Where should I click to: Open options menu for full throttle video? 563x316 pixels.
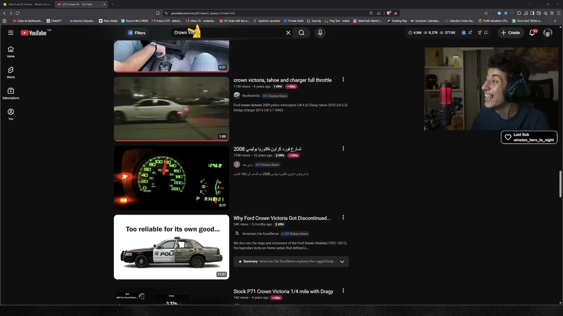(x=343, y=79)
